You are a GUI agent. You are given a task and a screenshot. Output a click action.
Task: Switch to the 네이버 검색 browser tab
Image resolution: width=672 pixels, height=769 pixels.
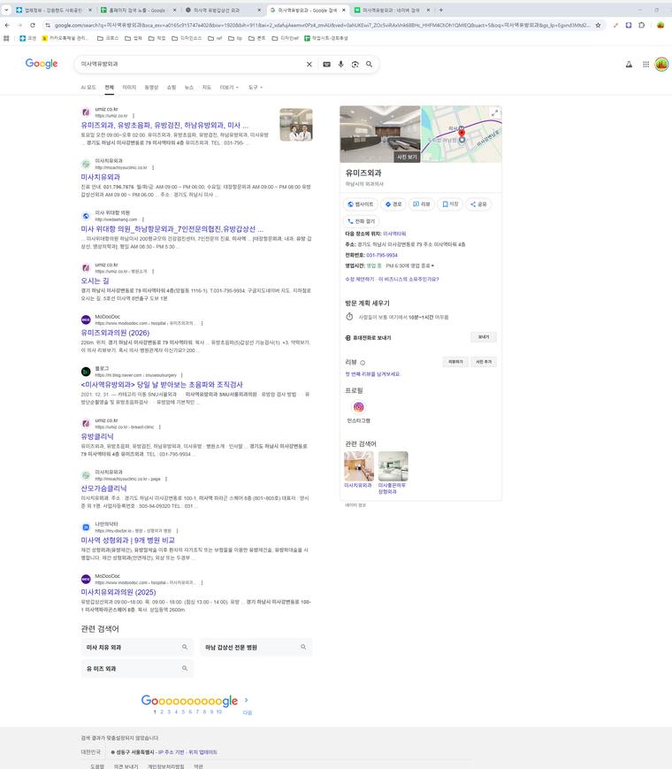point(392,10)
